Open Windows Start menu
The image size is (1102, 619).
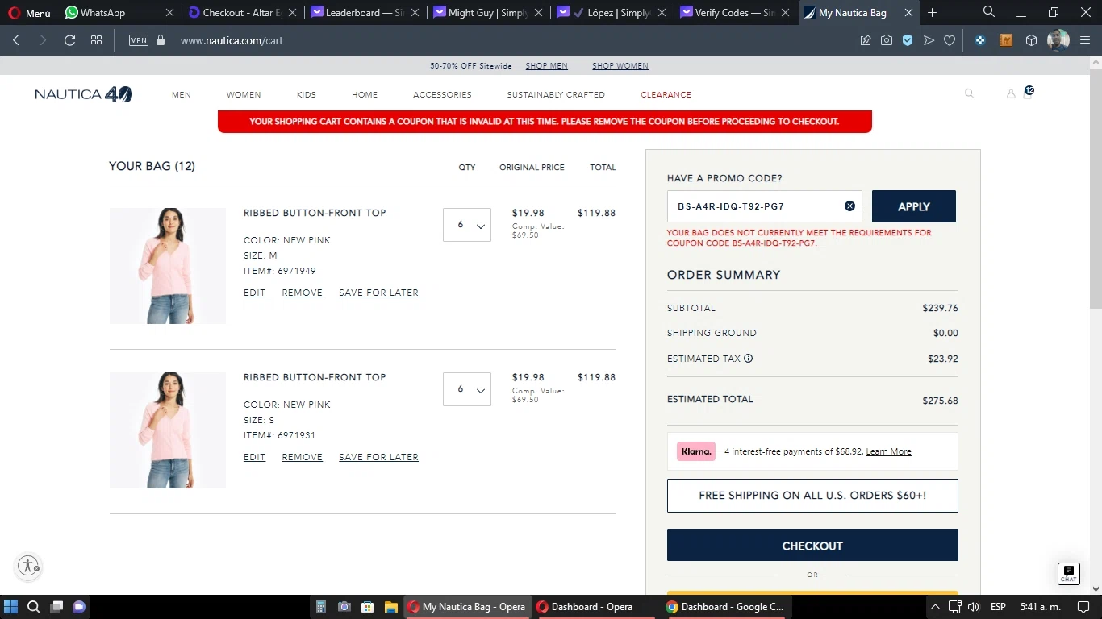pyautogui.click(x=11, y=607)
